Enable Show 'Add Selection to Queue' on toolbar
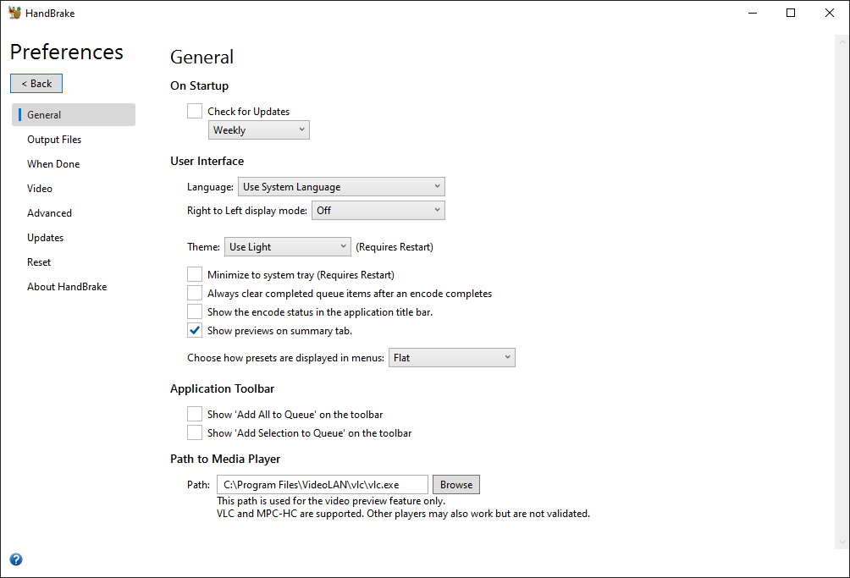The height and width of the screenshot is (578, 850). pos(195,432)
